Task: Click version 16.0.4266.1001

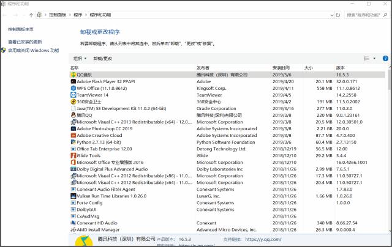Action: click(352, 162)
